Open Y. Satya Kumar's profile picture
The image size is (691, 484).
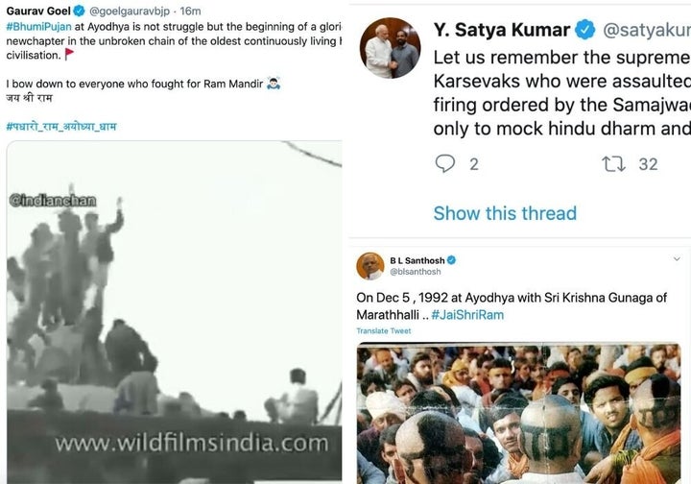pyautogui.click(x=390, y=48)
